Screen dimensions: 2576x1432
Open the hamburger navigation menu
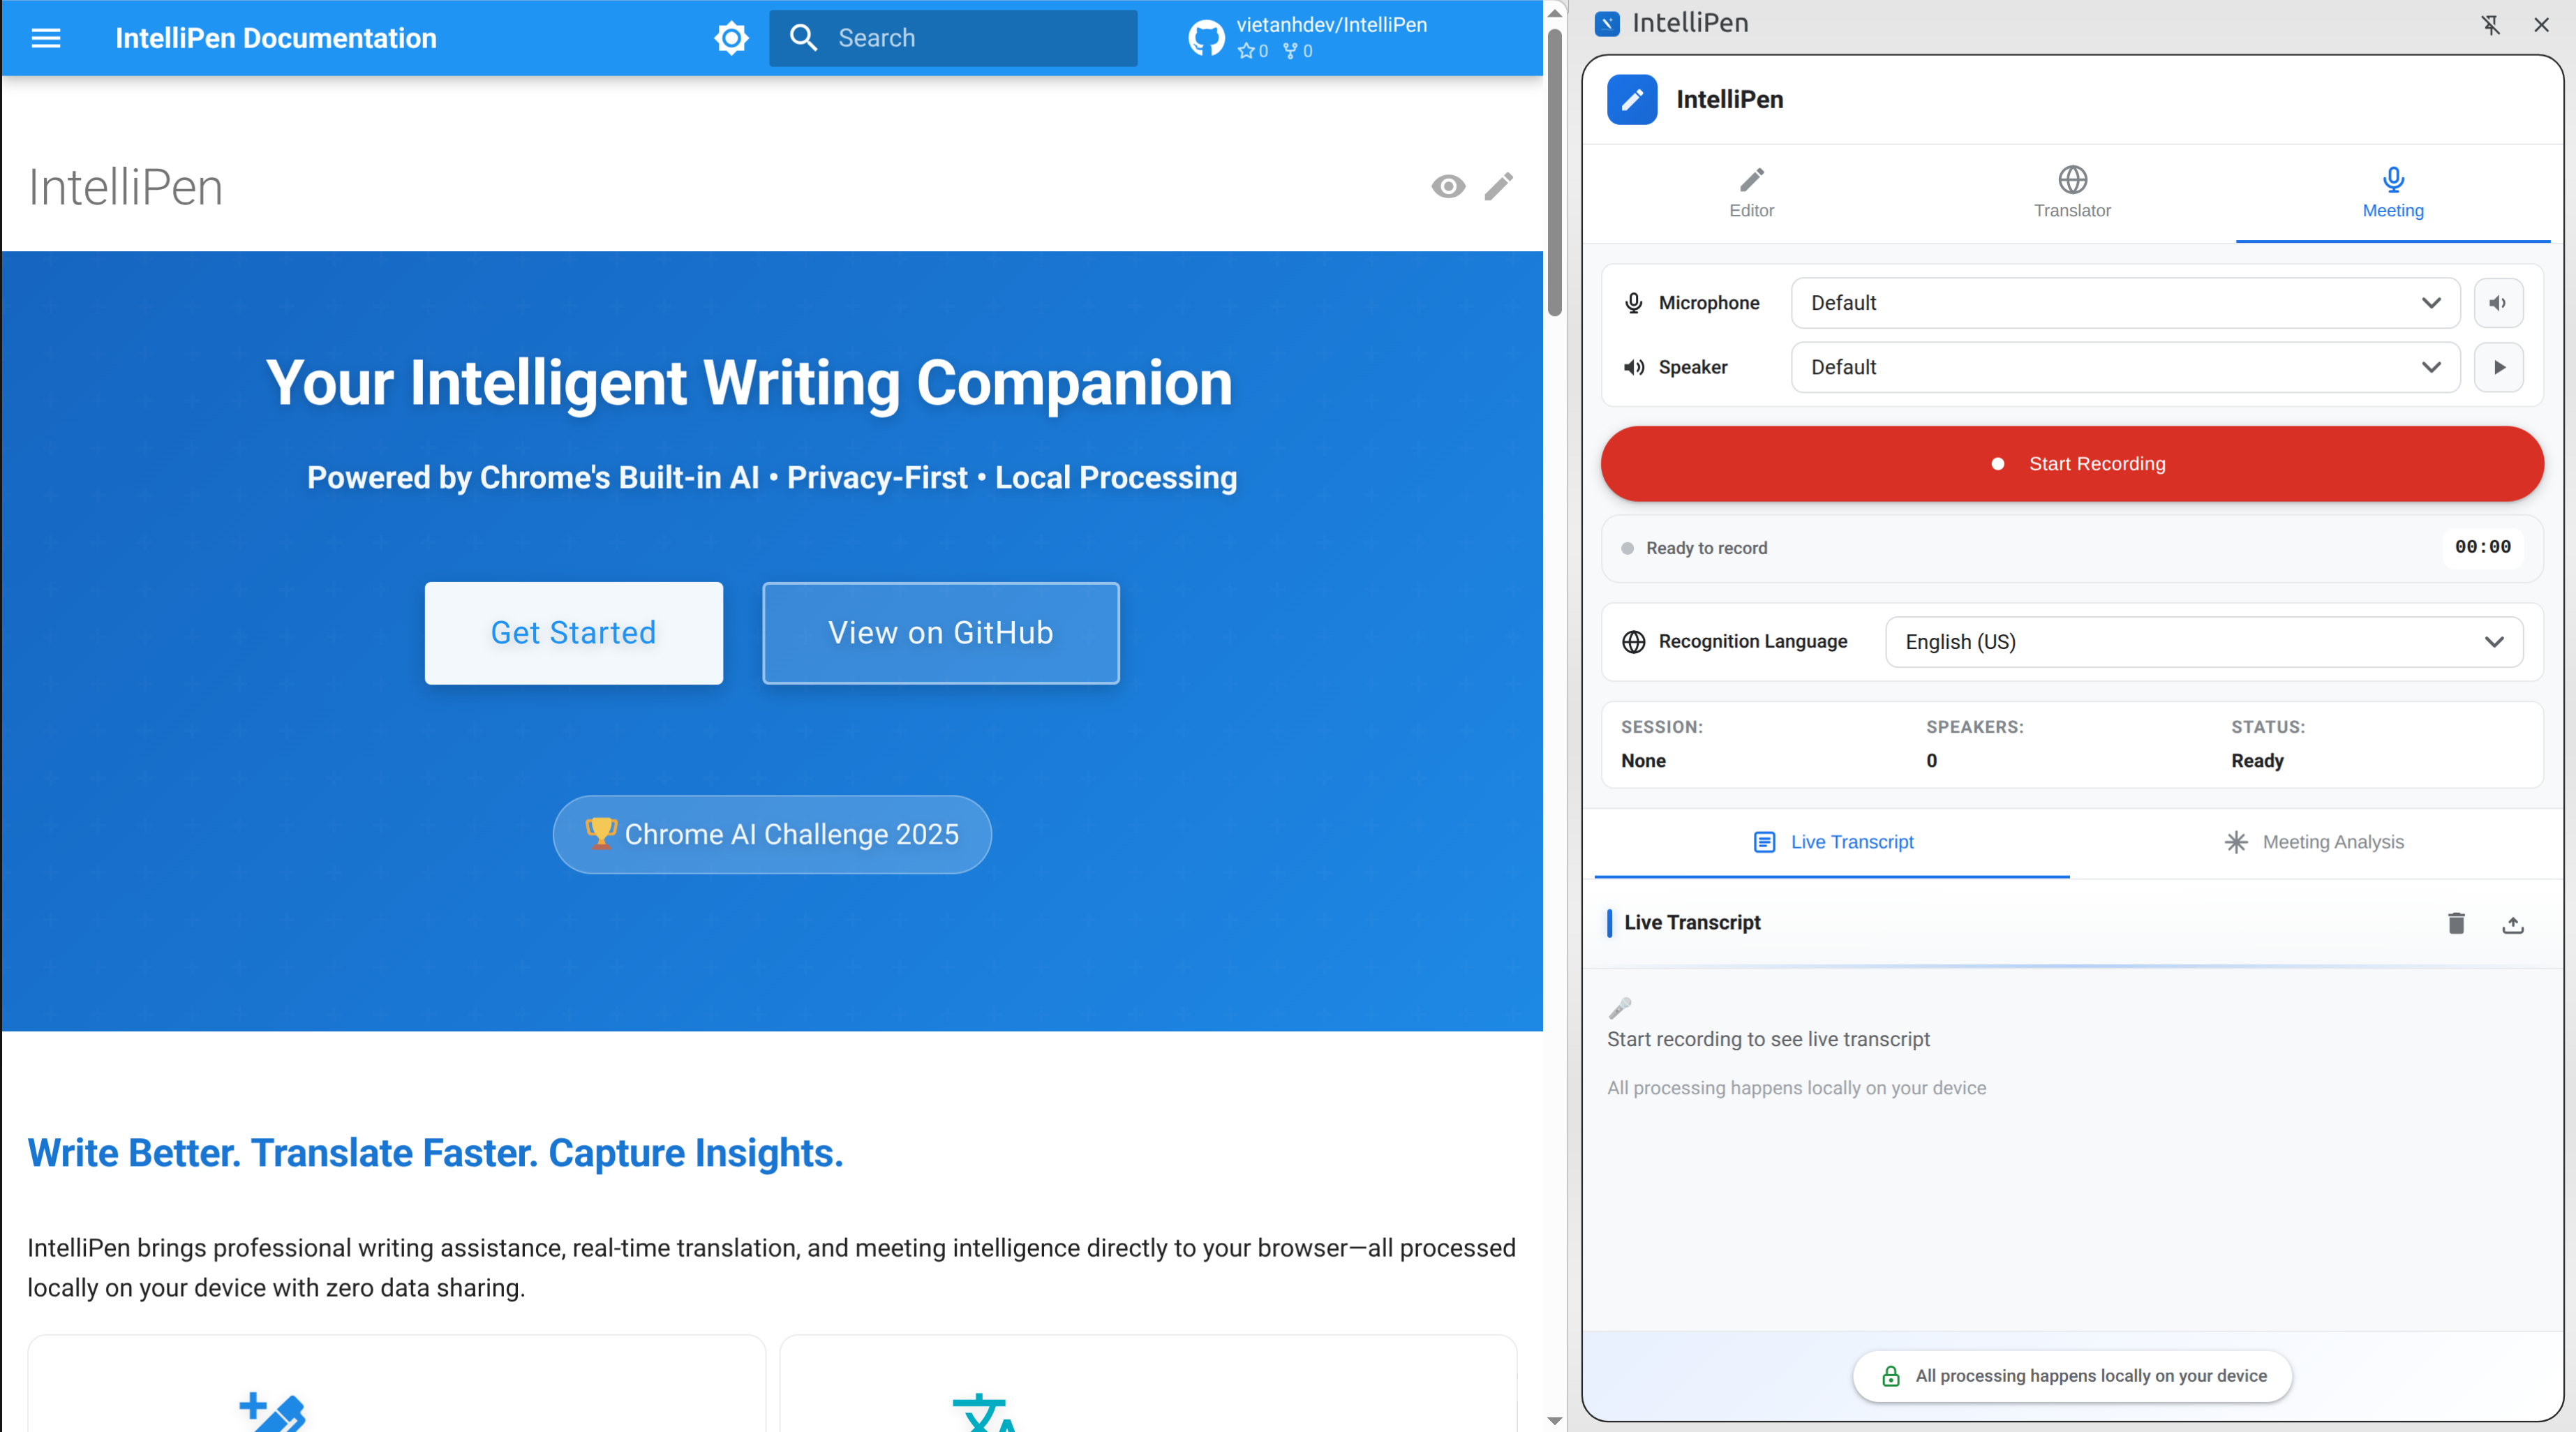46,38
